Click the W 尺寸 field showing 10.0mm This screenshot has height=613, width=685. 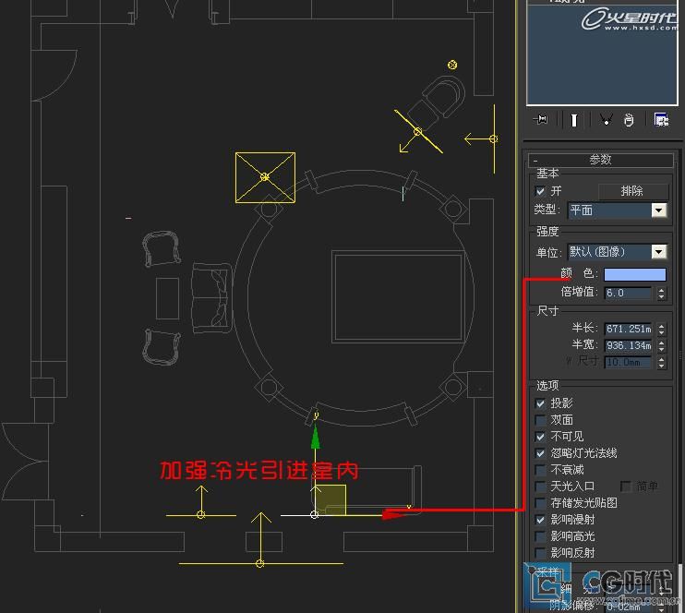coord(628,362)
